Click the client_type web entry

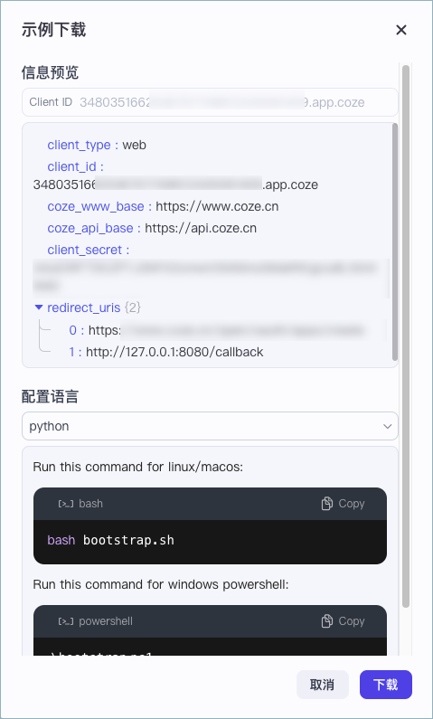click(97, 145)
